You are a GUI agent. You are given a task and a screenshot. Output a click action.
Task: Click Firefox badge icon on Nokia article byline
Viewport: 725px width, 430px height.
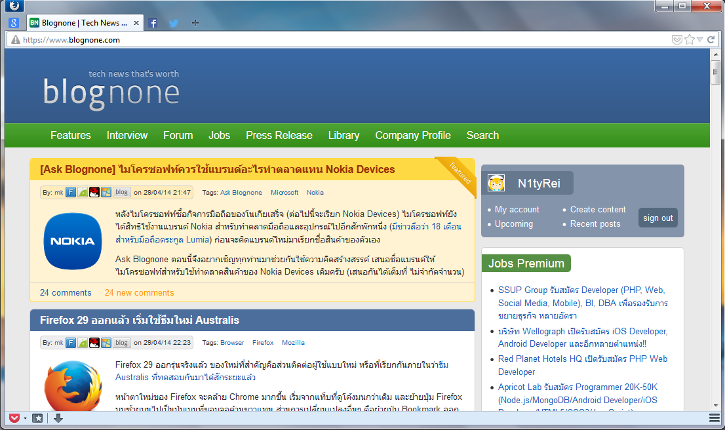71,192
